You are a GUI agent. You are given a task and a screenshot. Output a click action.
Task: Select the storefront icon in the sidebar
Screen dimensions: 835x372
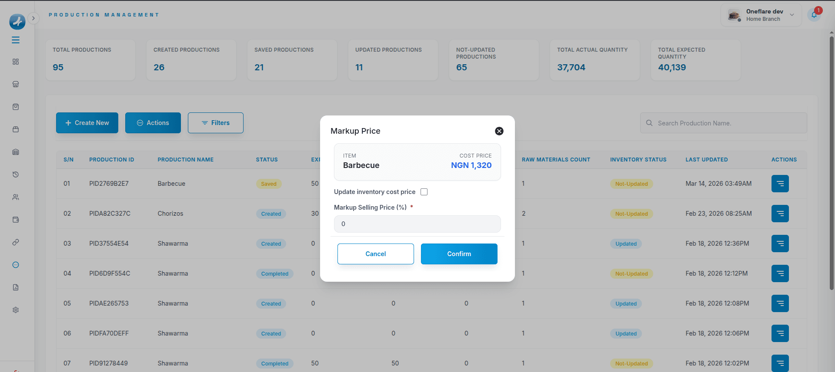(16, 84)
